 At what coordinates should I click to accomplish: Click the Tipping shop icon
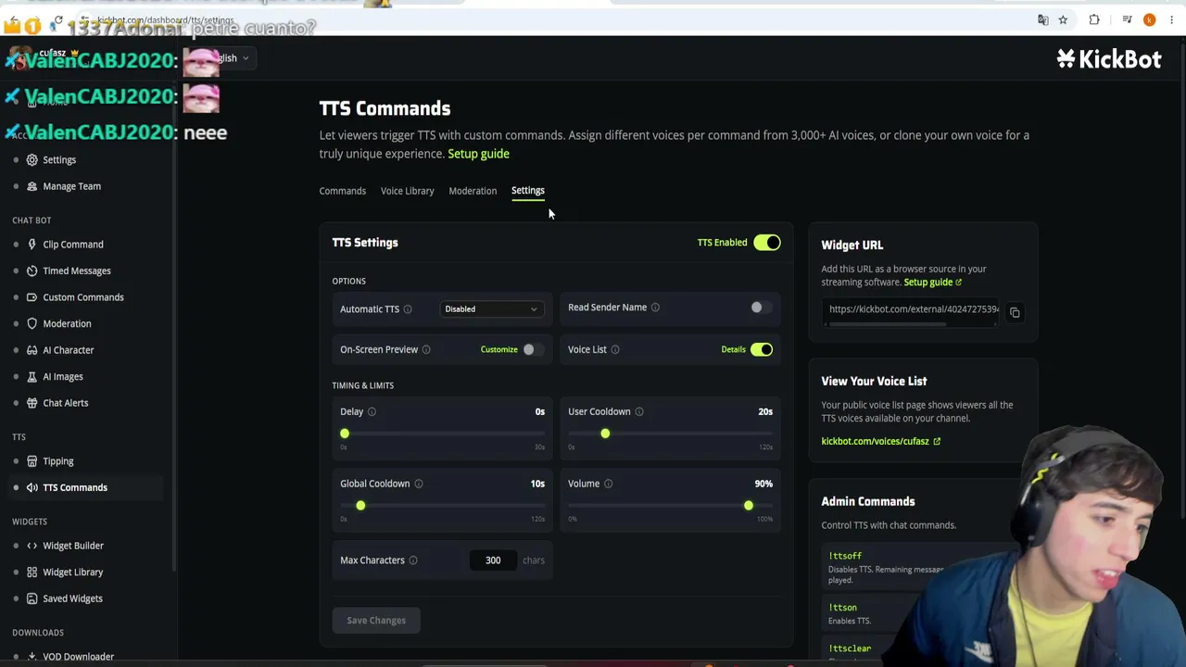click(x=32, y=461)
